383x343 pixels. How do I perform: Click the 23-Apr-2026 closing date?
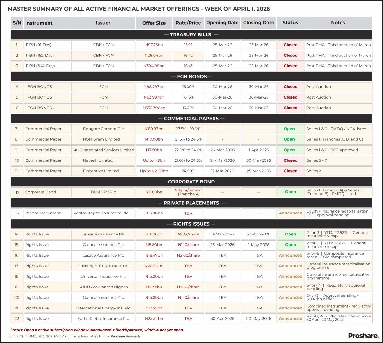point(259,234)
